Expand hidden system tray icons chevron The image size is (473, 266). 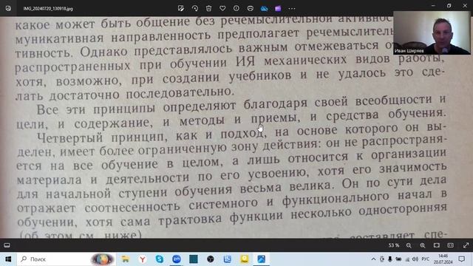(x=373, y=259)
